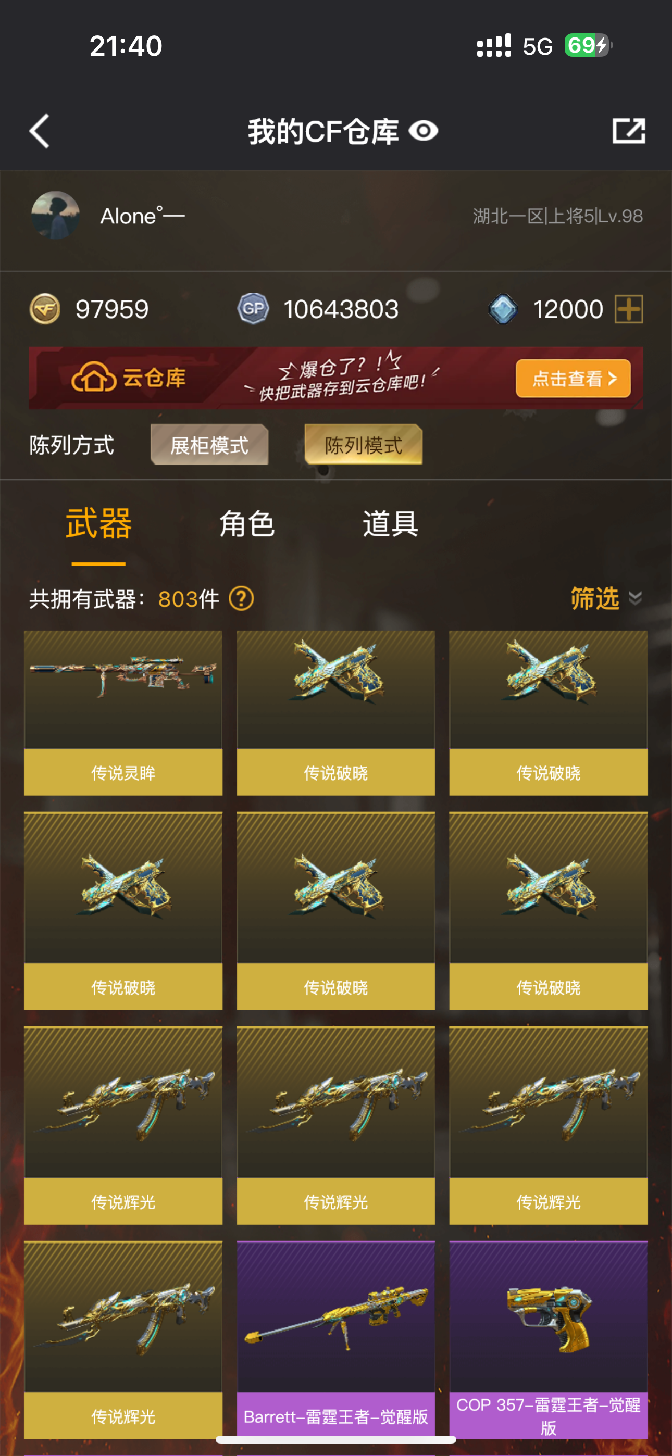Open the COP 357-雷霆王者 weapon card
Screen dimensions: 672x1456
[549, 1339]
